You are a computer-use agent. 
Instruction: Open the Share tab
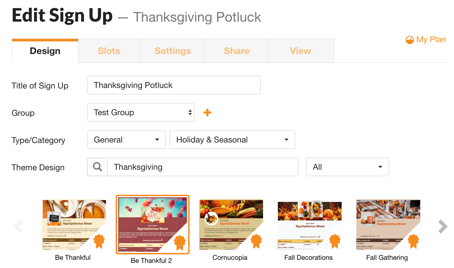[x=237, y=51]
